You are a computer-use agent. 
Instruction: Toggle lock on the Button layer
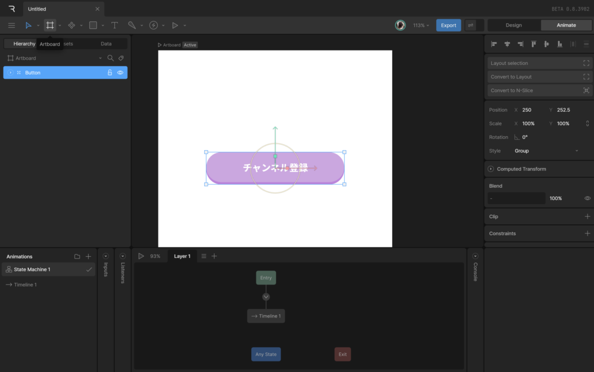[110, 72]
